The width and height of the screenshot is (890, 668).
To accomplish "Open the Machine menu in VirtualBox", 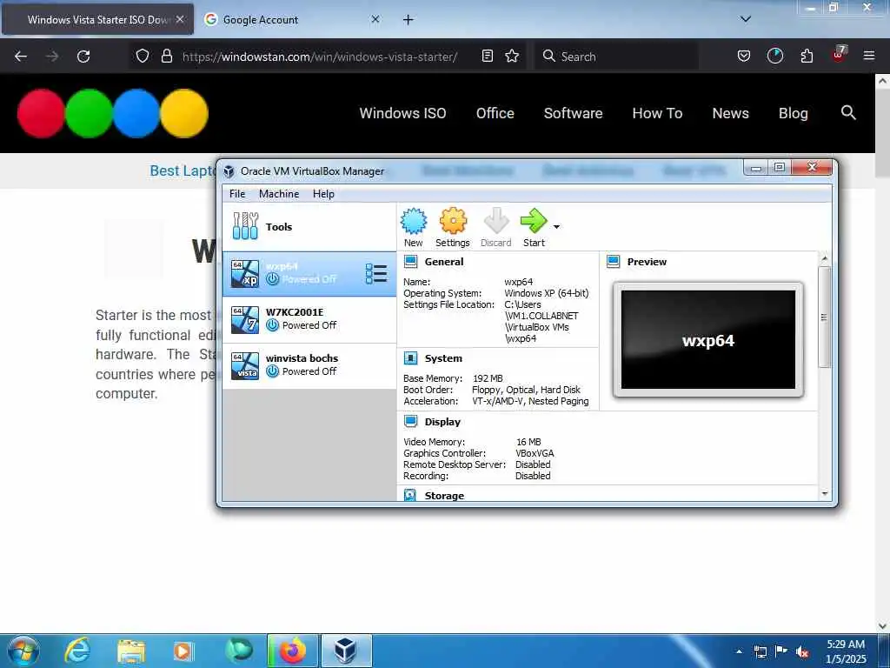I will (279, 194).
